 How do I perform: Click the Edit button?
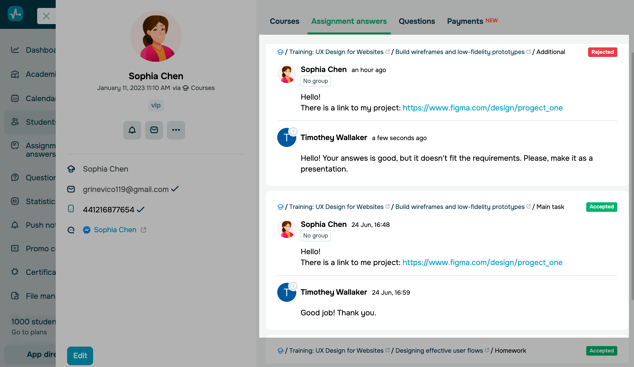click(x=80, y=356)
